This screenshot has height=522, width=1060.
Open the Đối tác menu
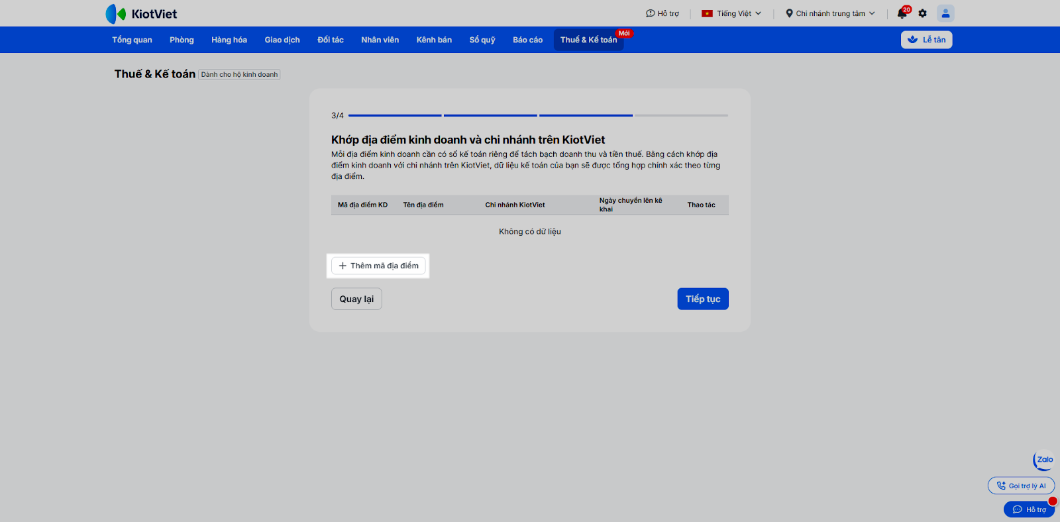(331, 40)
